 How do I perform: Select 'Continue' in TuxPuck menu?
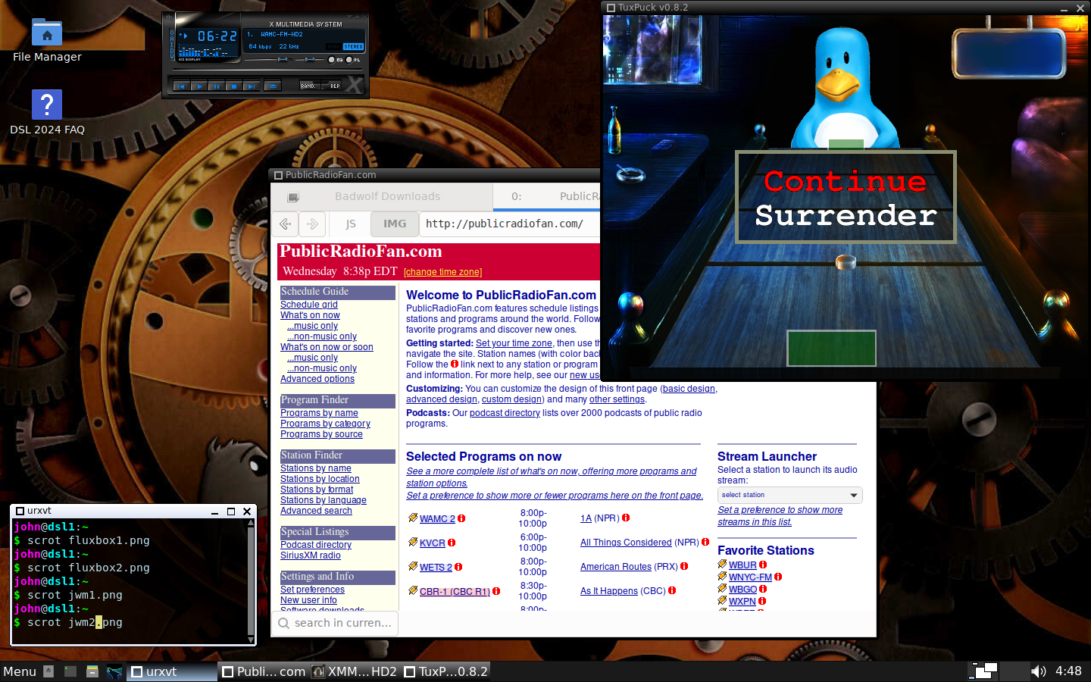[x=846, y=181]
